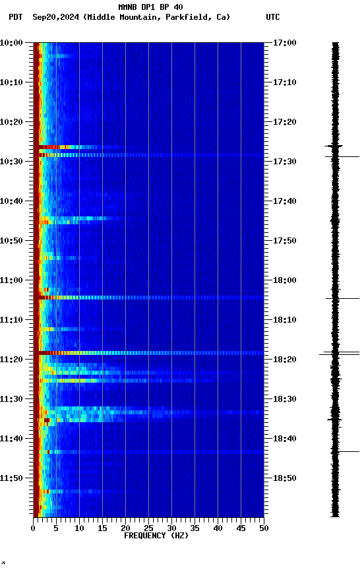This screenshot has width=364, height=570.
Task: Click the 18:20 UTC time label
Action: (284, 360)
